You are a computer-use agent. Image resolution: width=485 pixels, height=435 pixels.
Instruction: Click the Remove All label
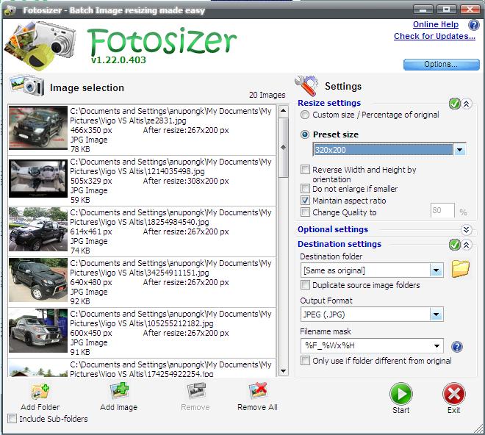click(x=257, y=407)
